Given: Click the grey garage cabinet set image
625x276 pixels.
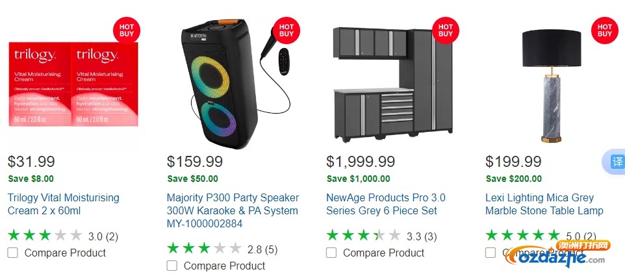Looking at the screenshot, I should pos(392,84).
